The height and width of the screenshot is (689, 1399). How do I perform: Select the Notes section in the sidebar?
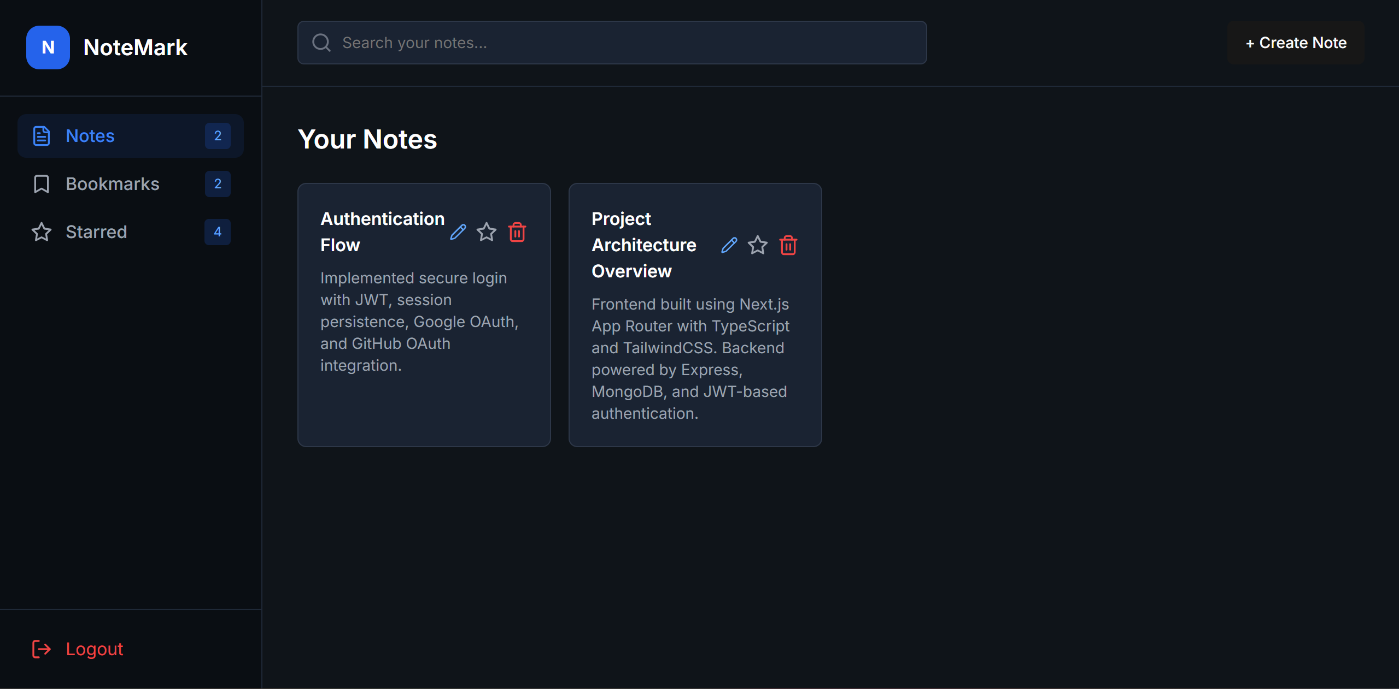90,135
